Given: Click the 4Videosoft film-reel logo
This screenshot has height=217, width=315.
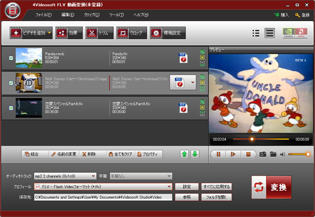Looking at the screenshot, I should point(13,11).
